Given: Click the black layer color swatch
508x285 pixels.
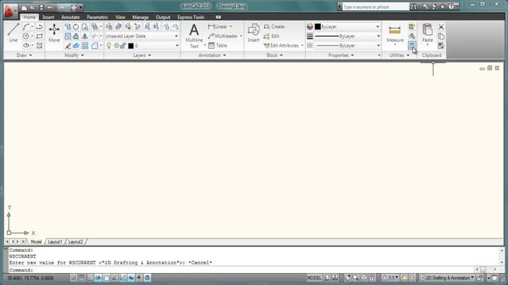Looking at the screenshot, I should [x=131, y=46].
